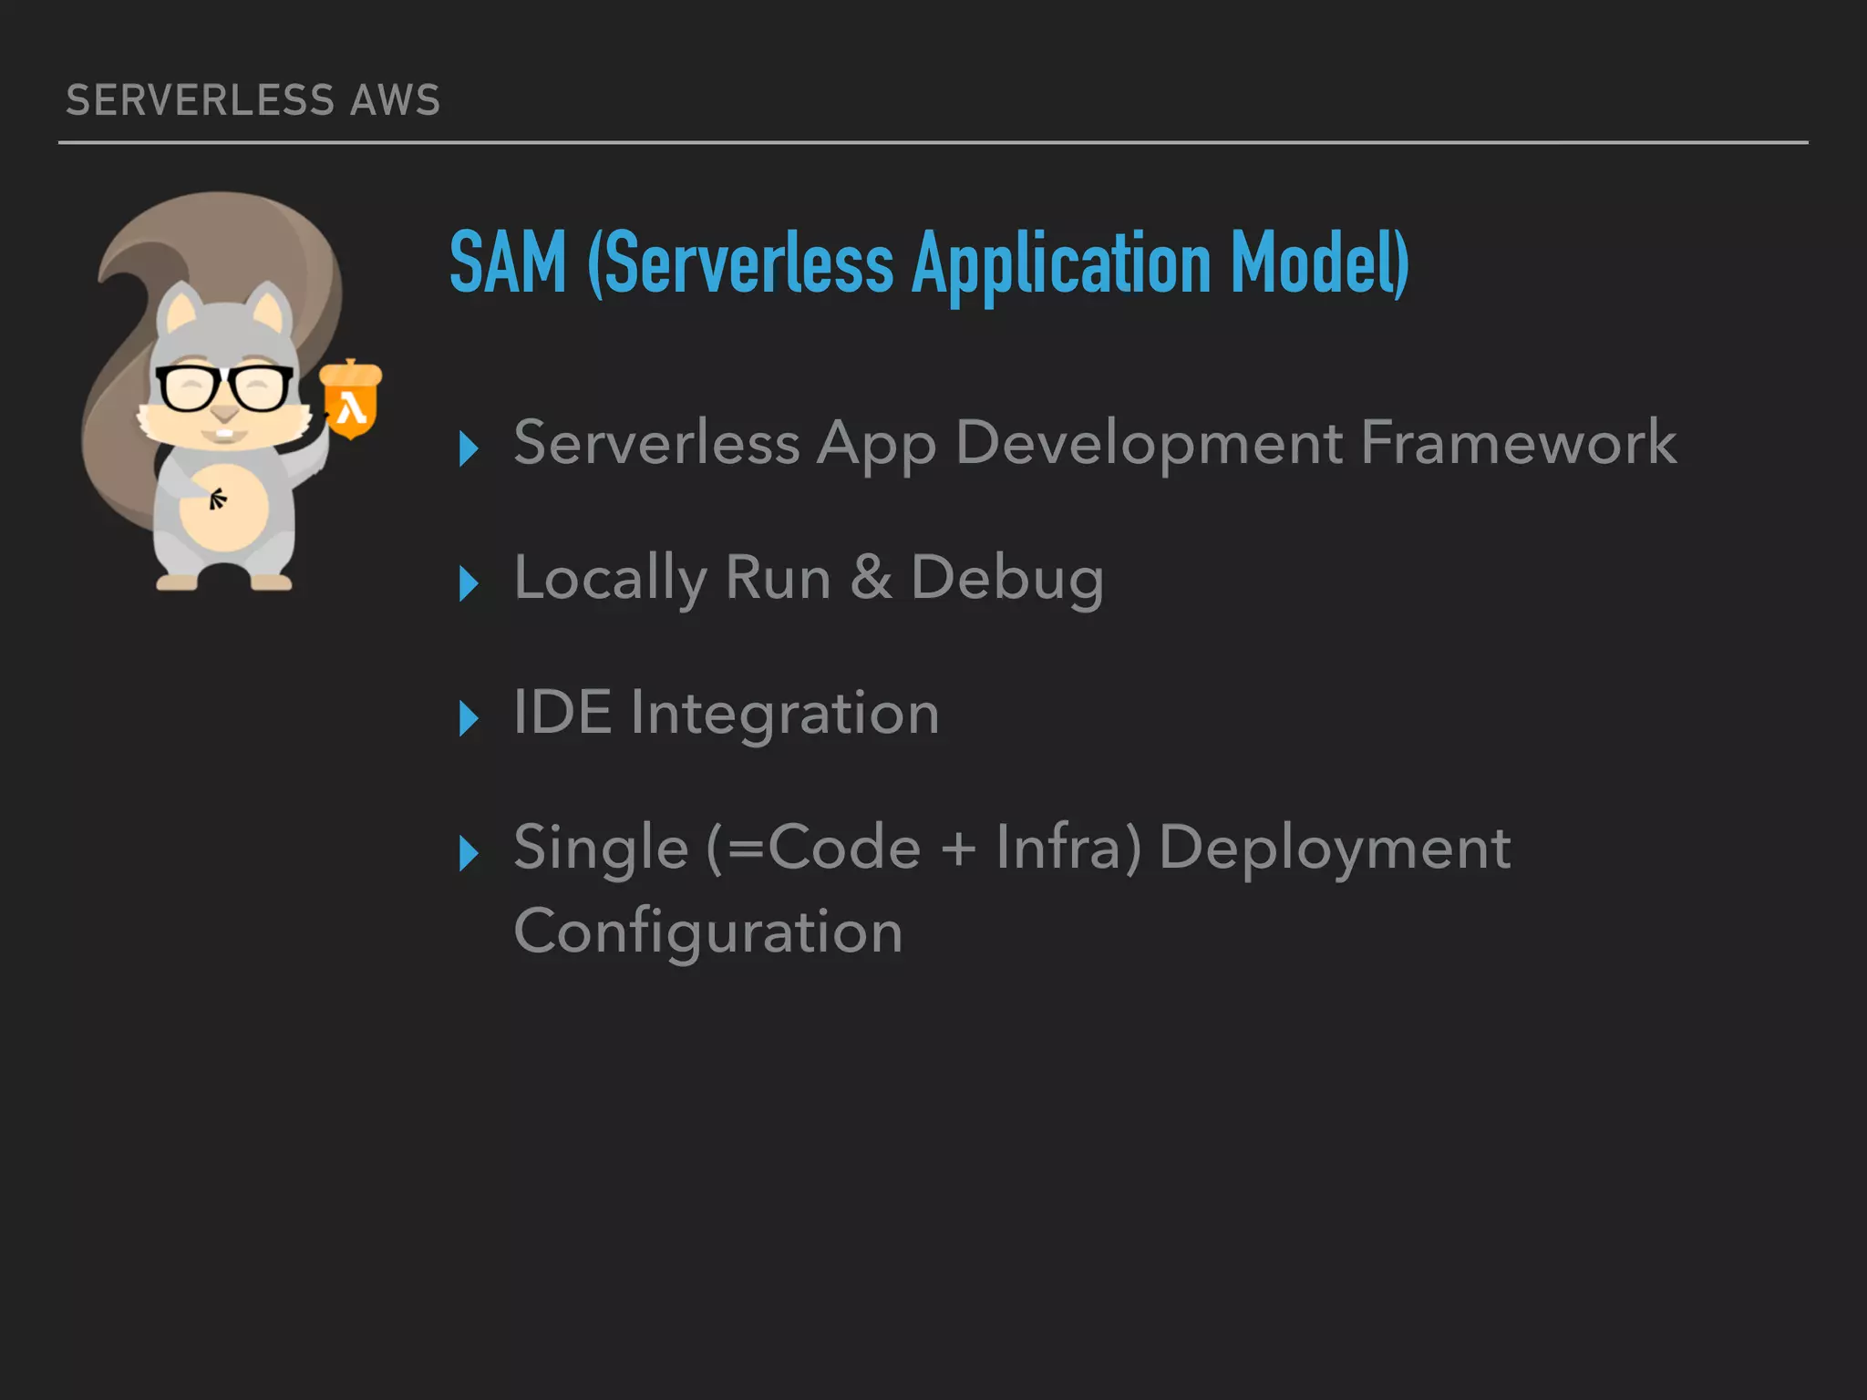Click 'Serverless App Development Framework' bullet text

point(1095,444)
